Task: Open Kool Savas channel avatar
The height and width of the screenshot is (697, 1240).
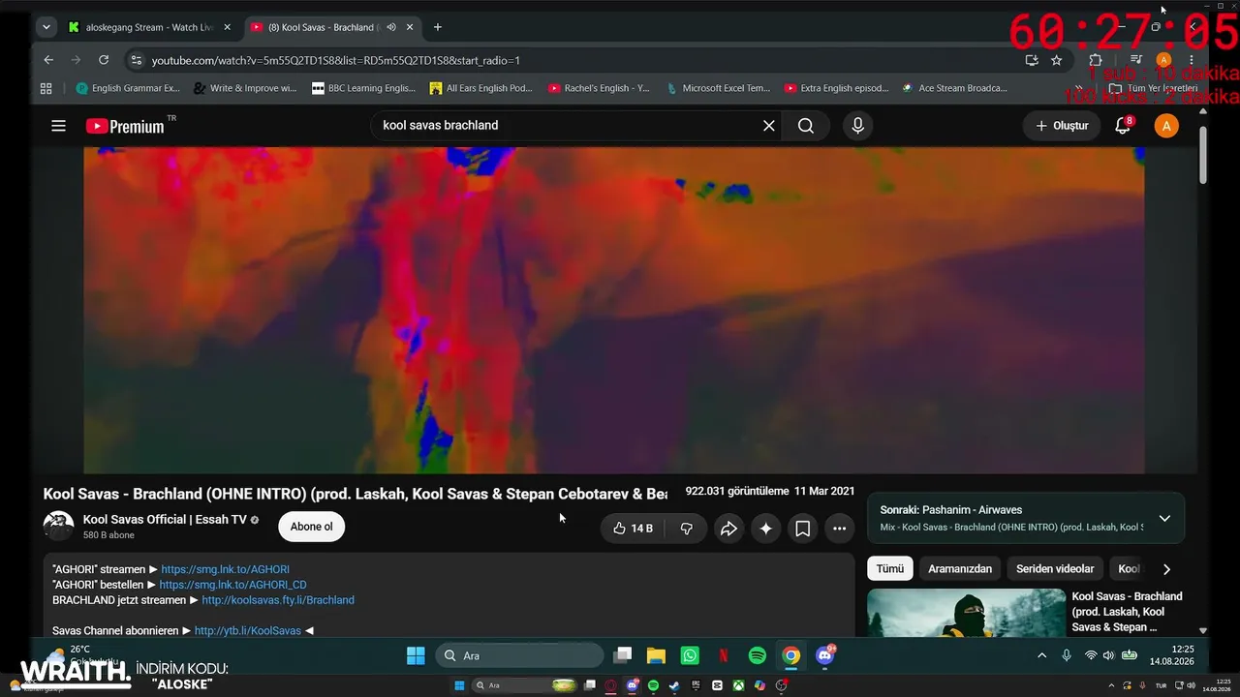Action: coord(59,527)
